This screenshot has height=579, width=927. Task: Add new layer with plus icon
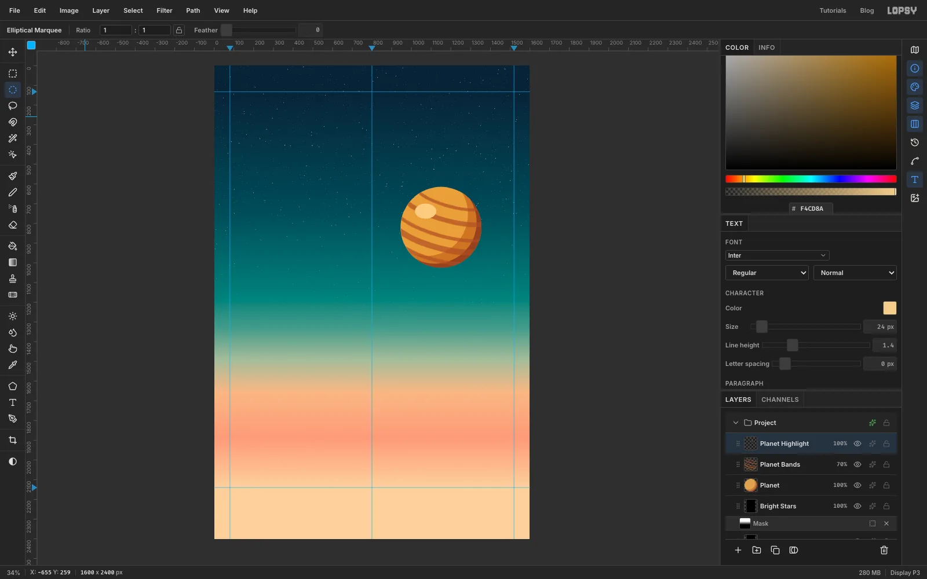pyautogui.click(x=738, y=550)
